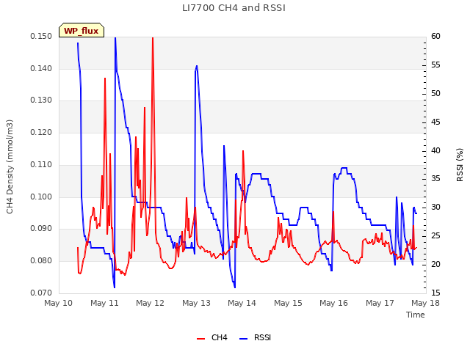Click the 35 right axis value
Screen dimensions: 470x352
click(x=435, y=179)
